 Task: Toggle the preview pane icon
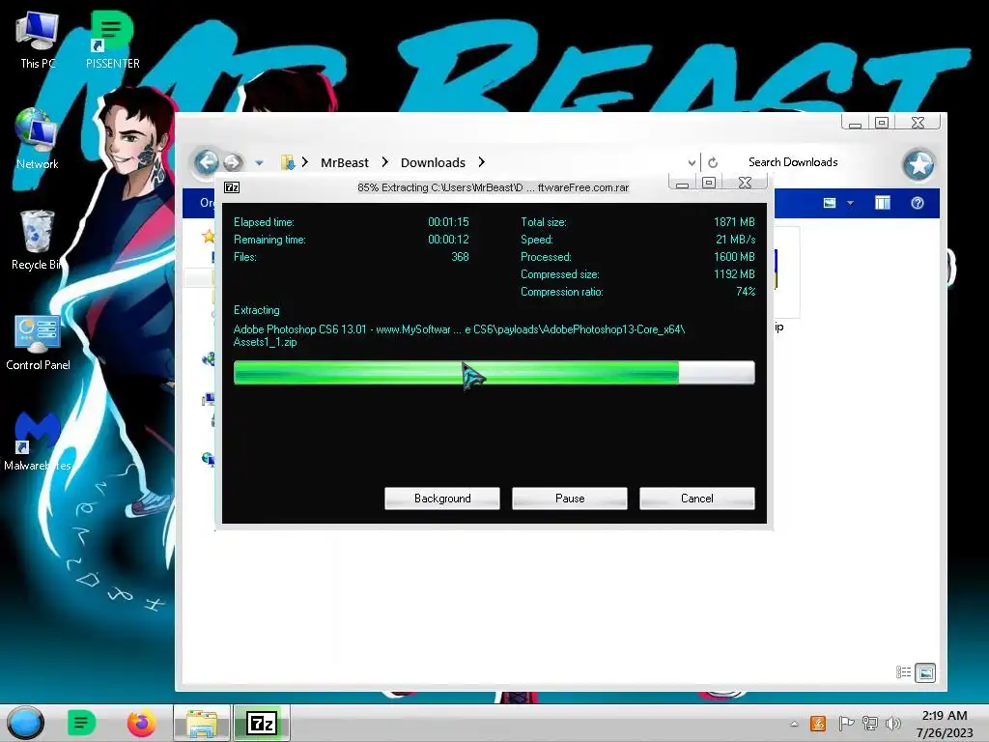(883, 203)
